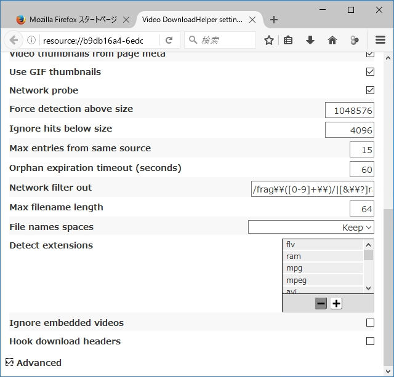Image resolution: width=394 pixels, height=377 pixels.
Task: Toggle video thumbnails from page meta checkbox
Action: tap(370, 55)
